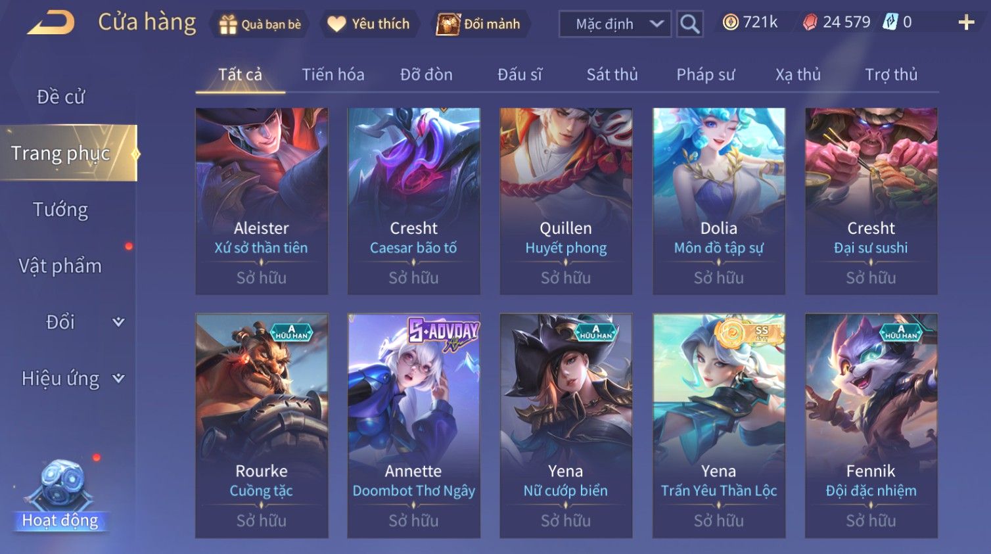The image size is (991, 554).
Task: Go to Đề cử section
Action: click(x=60, y=97)
